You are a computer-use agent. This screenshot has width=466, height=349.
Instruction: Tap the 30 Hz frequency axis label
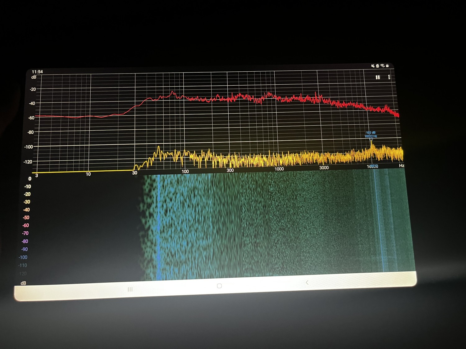(135, 173)
